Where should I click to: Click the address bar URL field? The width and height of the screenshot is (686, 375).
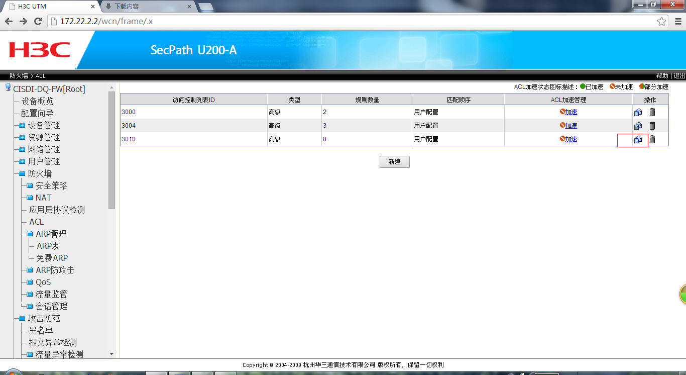[x=352, y=21]
